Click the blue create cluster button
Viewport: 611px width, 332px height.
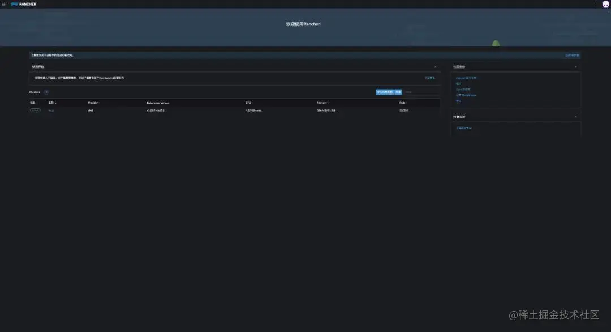point(398,92)
